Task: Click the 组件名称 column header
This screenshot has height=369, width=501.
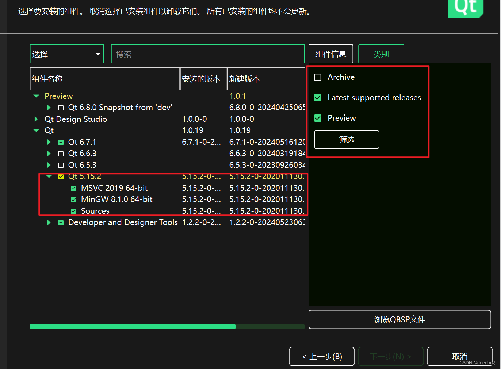Action: point(105,79)
